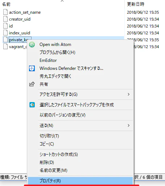Select the index_uuid file name

click(x=20, y=33)
